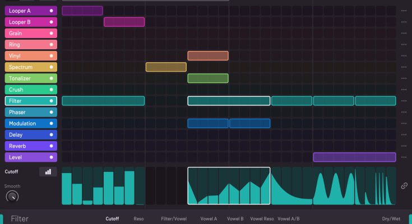Open the three-dot menu for the Modulation row
This screenshot has height=224, width=412.
tap(404, 124)
